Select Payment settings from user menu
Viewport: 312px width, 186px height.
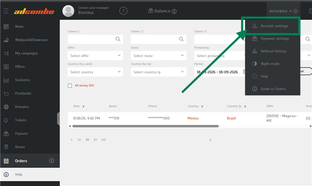pos(273,38)
